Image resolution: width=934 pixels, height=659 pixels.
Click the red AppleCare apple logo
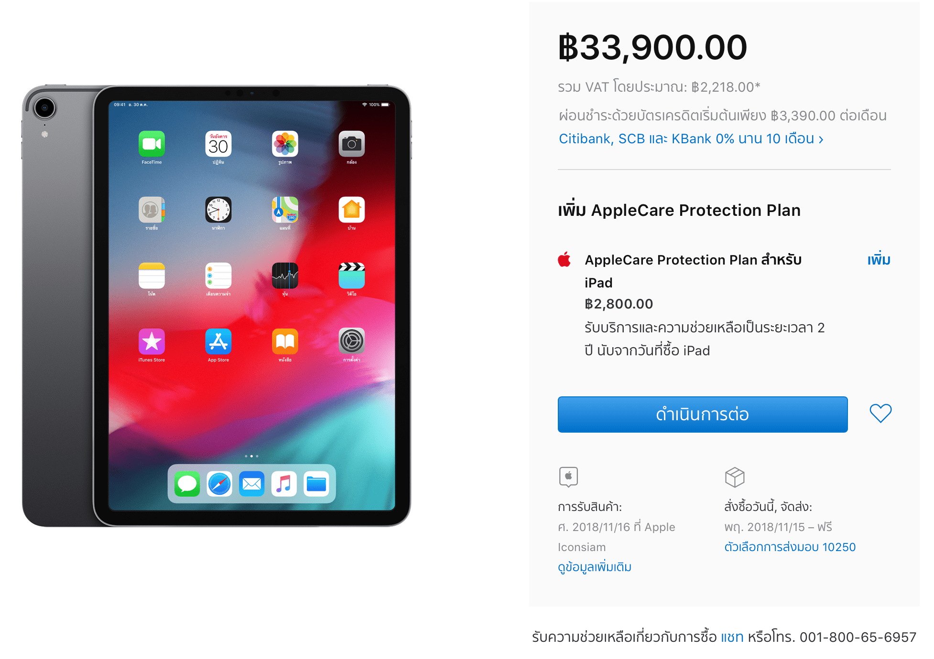pos(565,259)
